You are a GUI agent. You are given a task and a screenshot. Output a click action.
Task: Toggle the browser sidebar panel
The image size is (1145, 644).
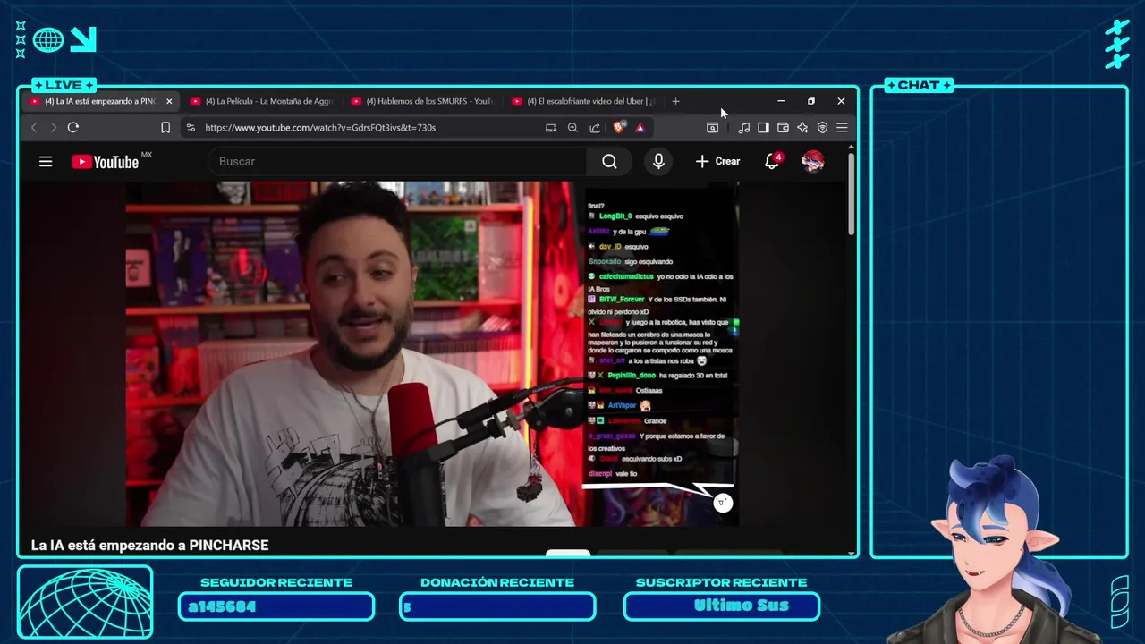[763, 128]
